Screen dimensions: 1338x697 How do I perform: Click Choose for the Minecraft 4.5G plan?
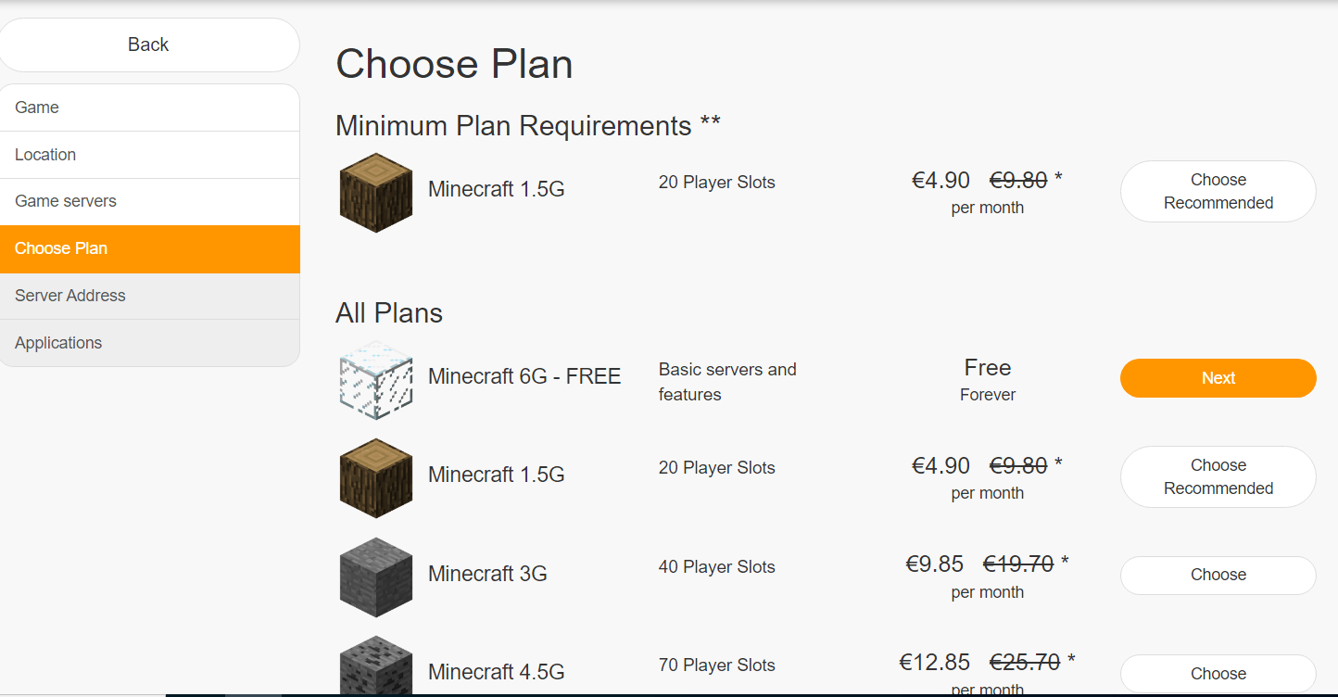(1218, 673)
